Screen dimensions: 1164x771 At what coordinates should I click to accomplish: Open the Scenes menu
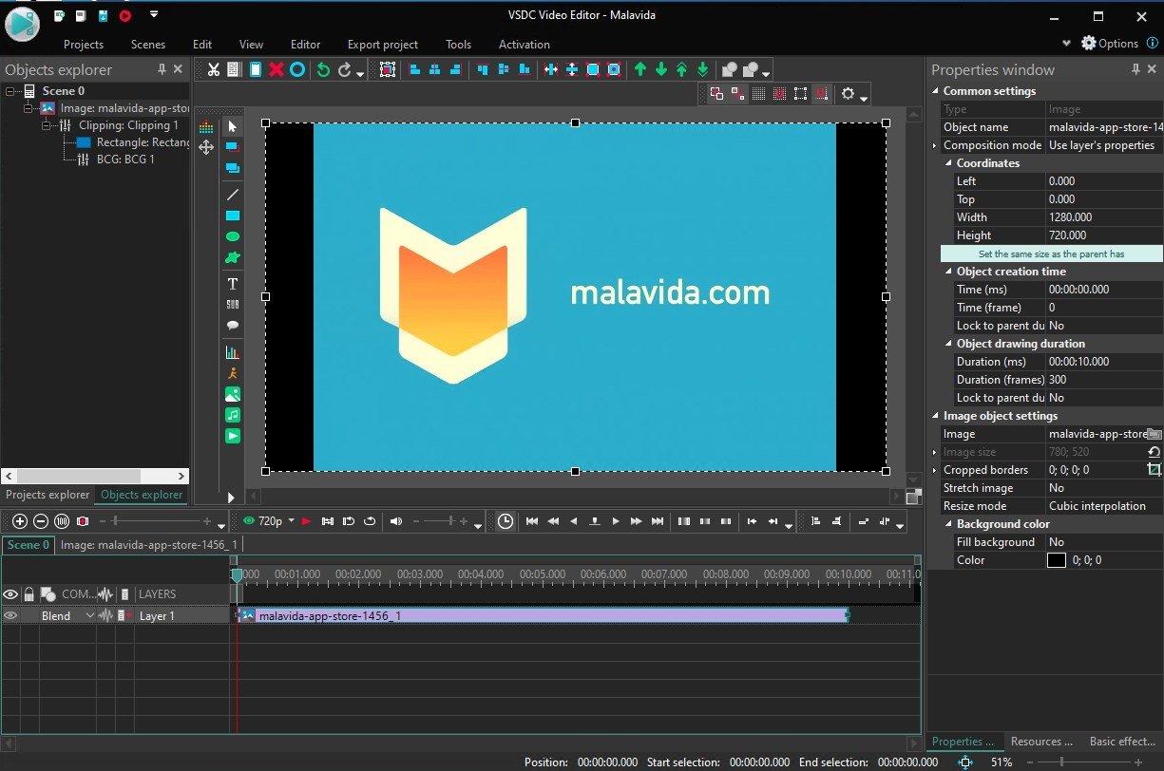click(x=148, y=45)
